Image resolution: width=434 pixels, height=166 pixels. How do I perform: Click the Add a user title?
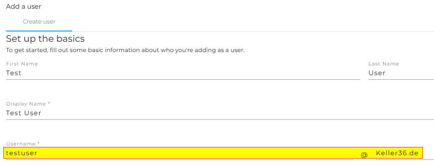(23, 7)
